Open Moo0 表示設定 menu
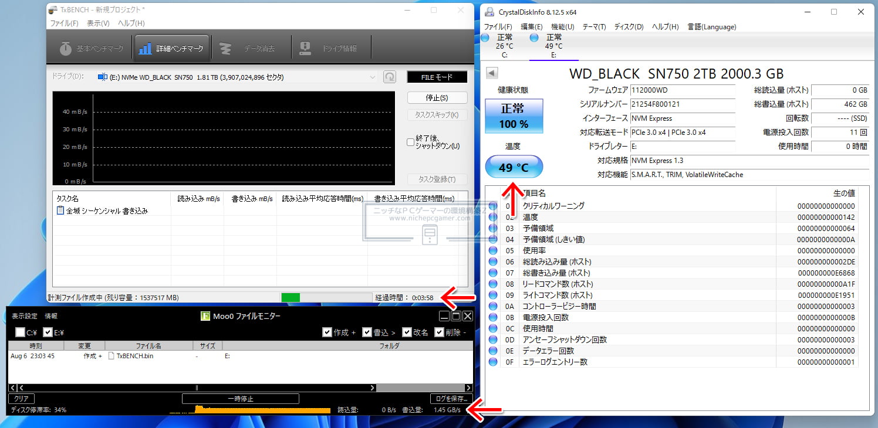This screenshot has height=428, width=878. point(25,316)
